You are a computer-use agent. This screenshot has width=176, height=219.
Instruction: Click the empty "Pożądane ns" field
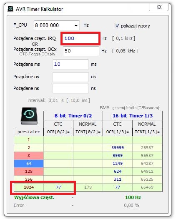coord(70,89)
